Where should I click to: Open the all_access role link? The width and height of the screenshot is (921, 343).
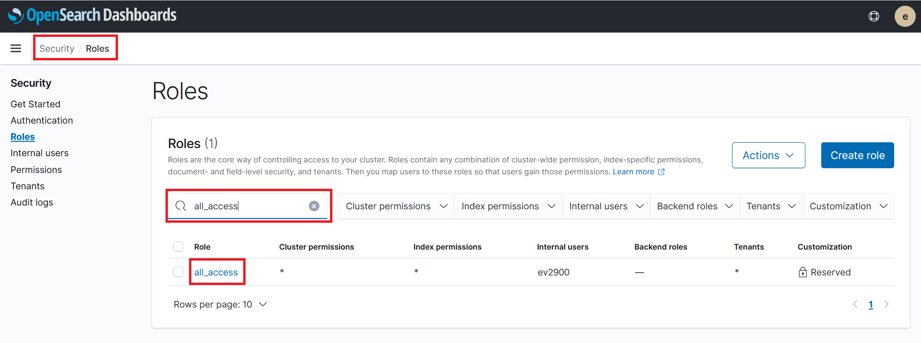(x=216, y=272)
